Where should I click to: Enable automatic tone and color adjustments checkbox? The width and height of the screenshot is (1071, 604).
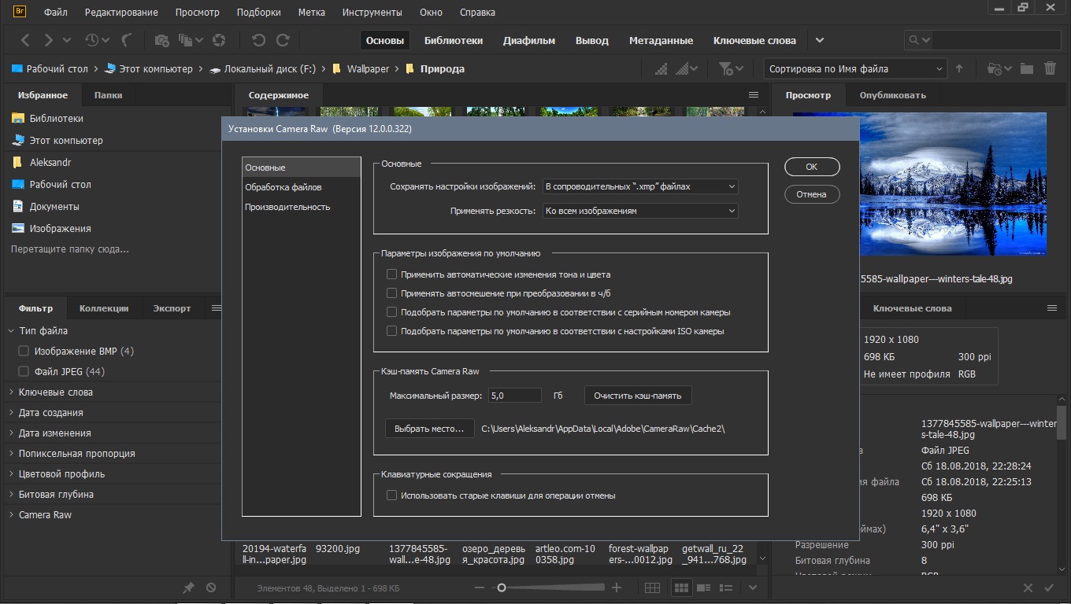point(391,274)
